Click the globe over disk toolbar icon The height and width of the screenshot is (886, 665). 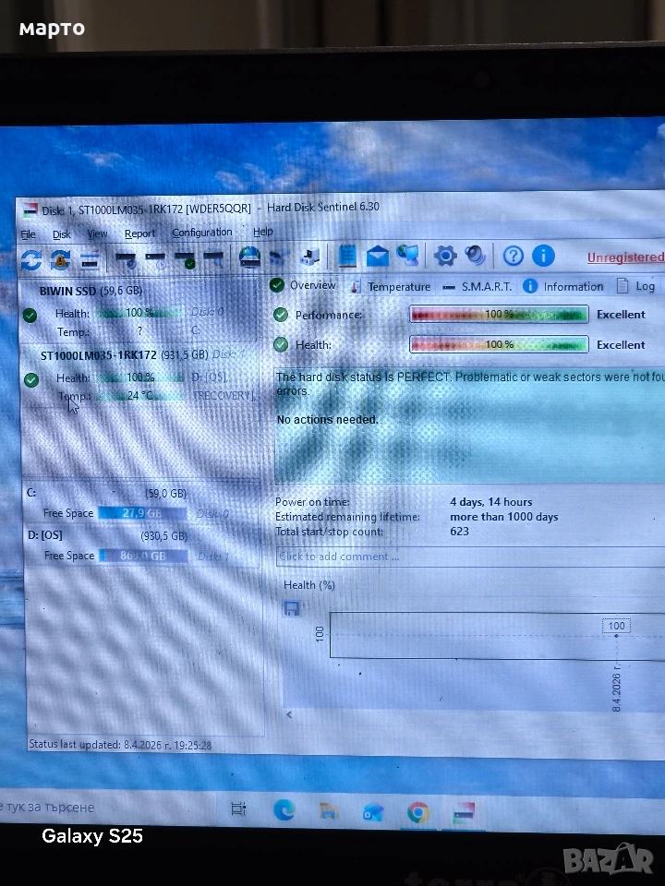tap(249, 257)
